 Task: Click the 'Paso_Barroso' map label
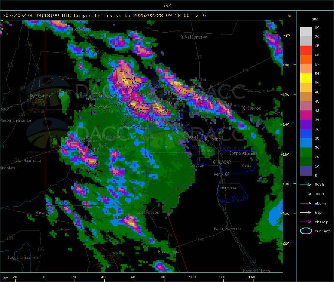pos(227,229)
